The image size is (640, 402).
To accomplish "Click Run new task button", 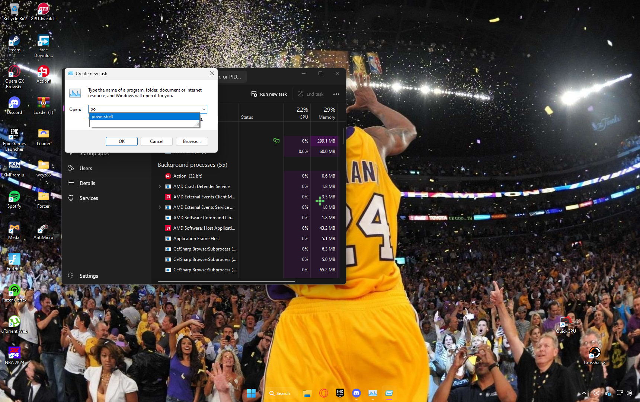I will 269,94.
